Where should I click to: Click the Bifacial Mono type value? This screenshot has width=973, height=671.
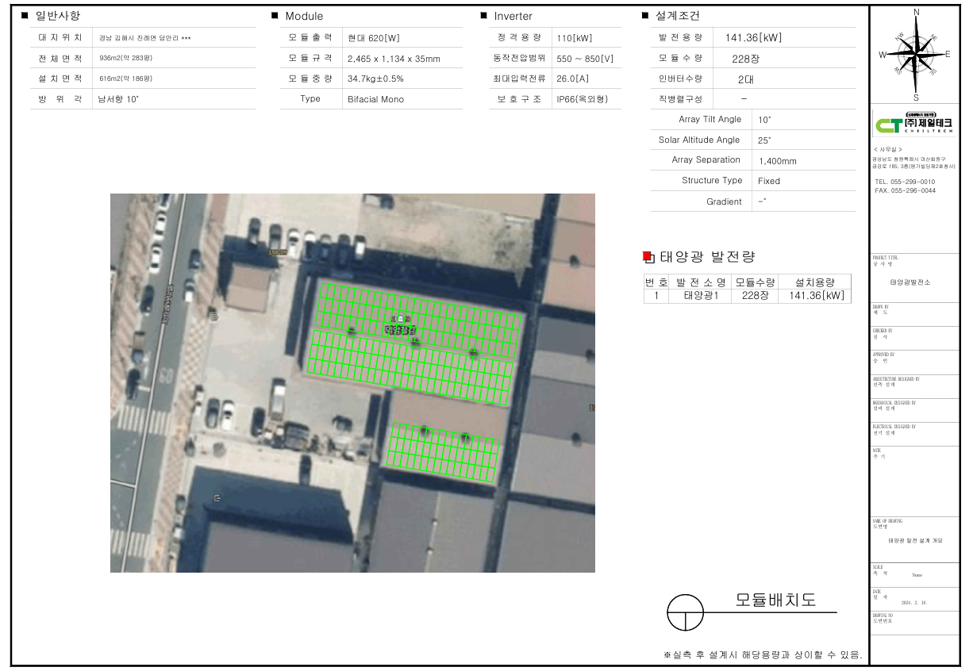pyautogui.click(x=375, y=99)
